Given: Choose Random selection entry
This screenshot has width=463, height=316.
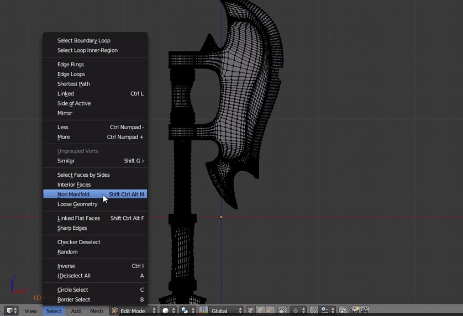Looking at the screenshot, I should click(95, 252).
